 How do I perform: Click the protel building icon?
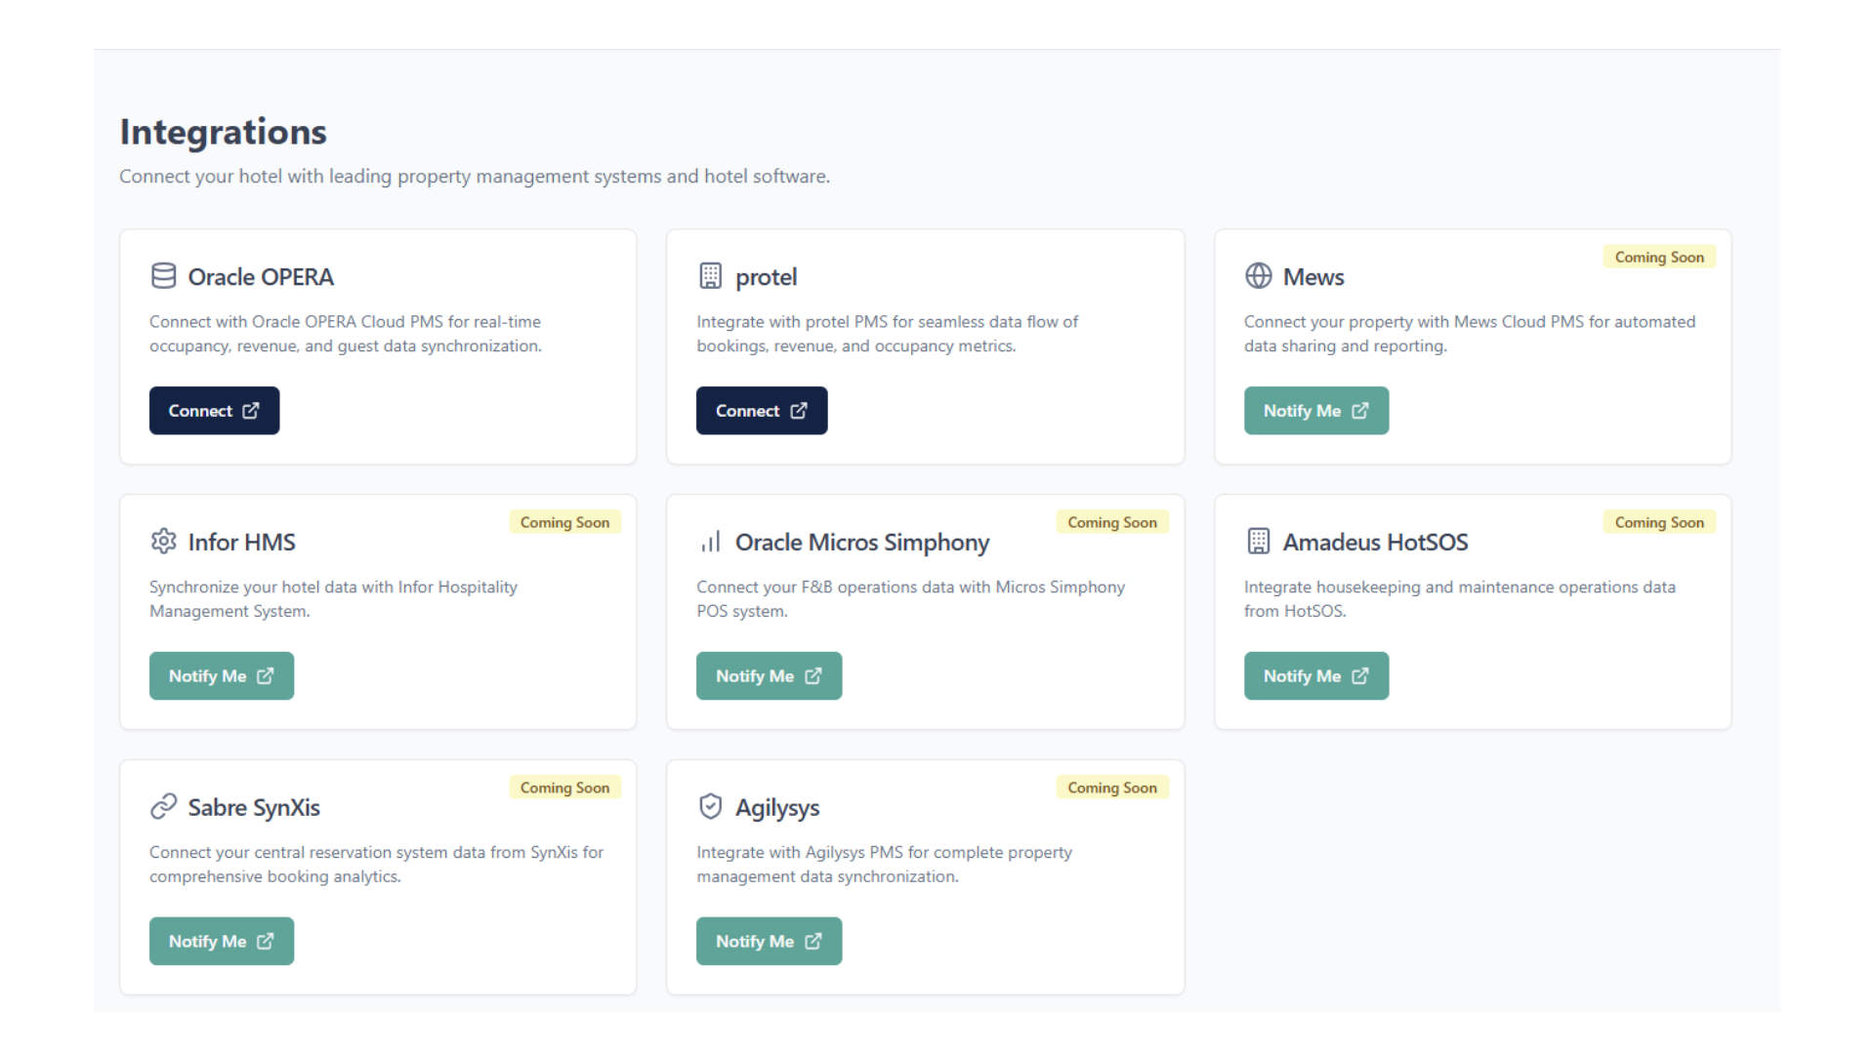[711, 276]
